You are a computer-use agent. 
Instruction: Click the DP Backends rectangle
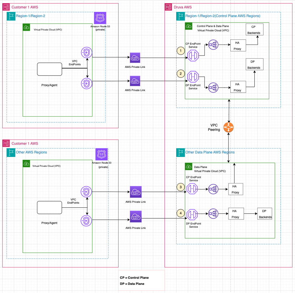(x=254, y=64)
